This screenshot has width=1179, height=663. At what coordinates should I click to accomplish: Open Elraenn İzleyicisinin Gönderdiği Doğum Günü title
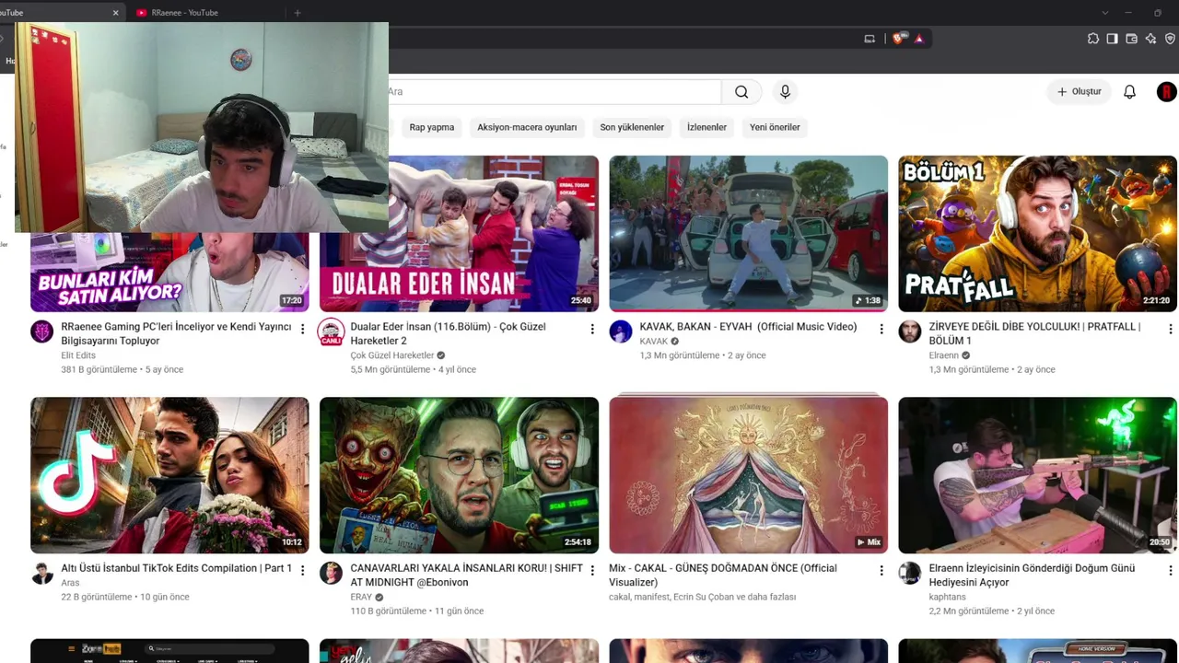pos(1032,576)
